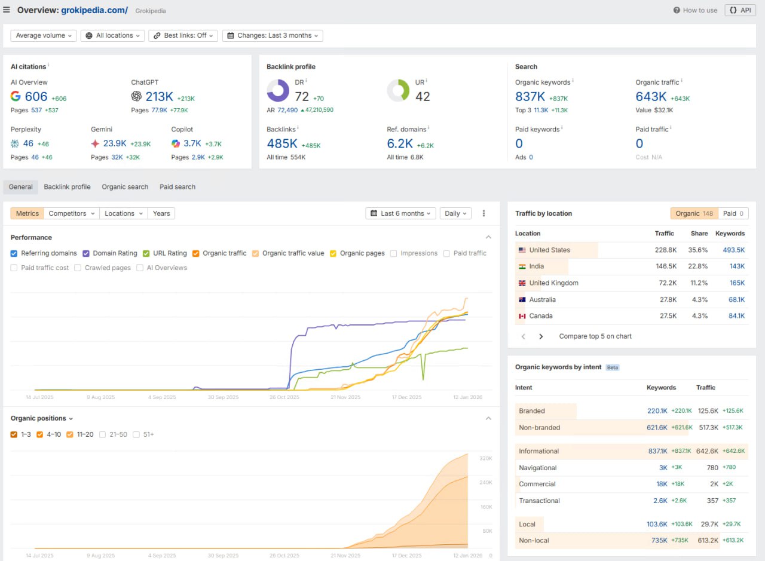Open the hamburger menu icon
Screen dimensions: 765x561
pos(7,10)
